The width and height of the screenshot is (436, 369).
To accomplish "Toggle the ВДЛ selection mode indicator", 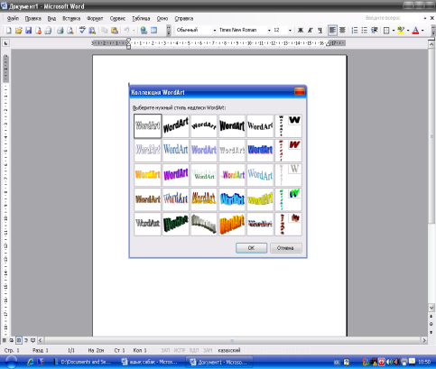I will pos(194,350).
